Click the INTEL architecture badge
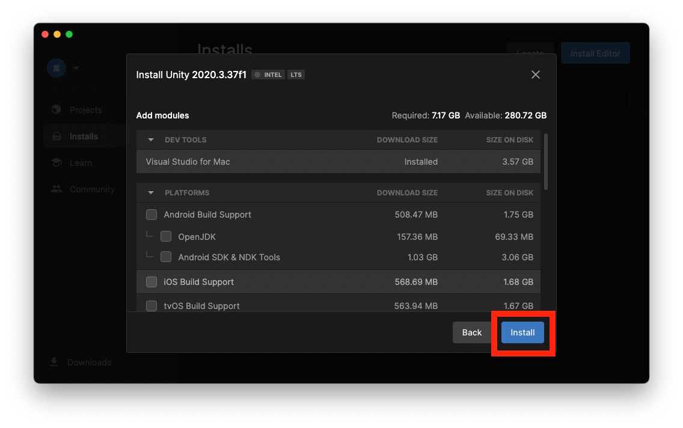Viewport: 683px width, 428px height. [x=268, y=75]
